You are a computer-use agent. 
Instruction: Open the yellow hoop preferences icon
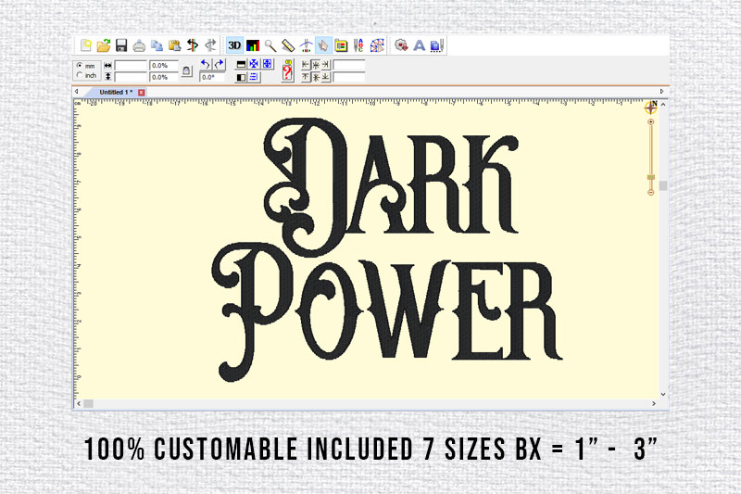pos(341,45)
